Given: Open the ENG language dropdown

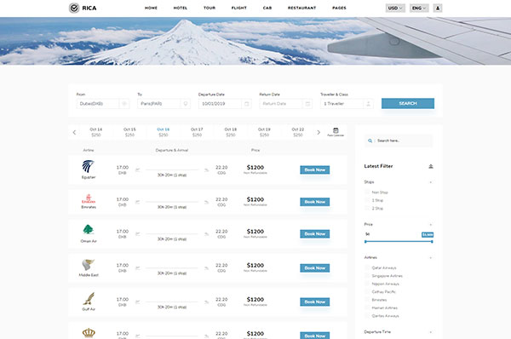Looking at the screenshot, I should pos(419,9).
